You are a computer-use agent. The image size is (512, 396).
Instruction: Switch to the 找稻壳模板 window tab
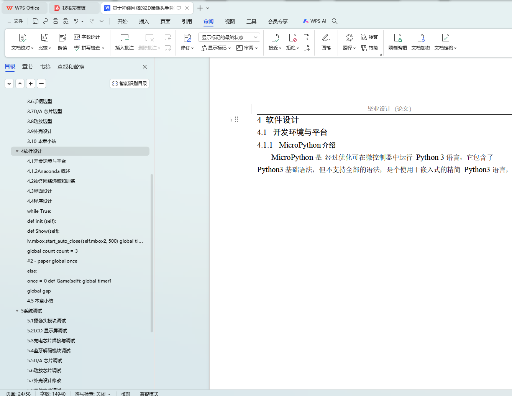click(x=74, y=8)
